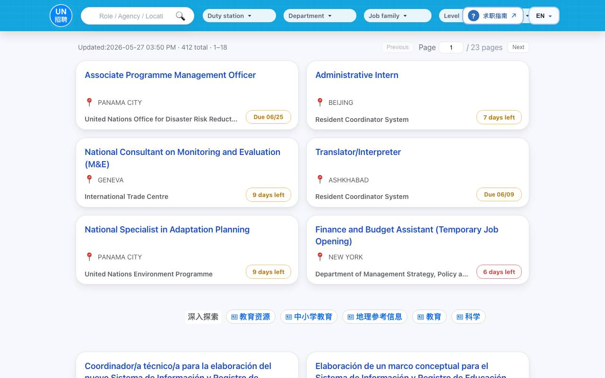
Task: Click location pin beside NEW YORK
Action: [x=320, y=257]
